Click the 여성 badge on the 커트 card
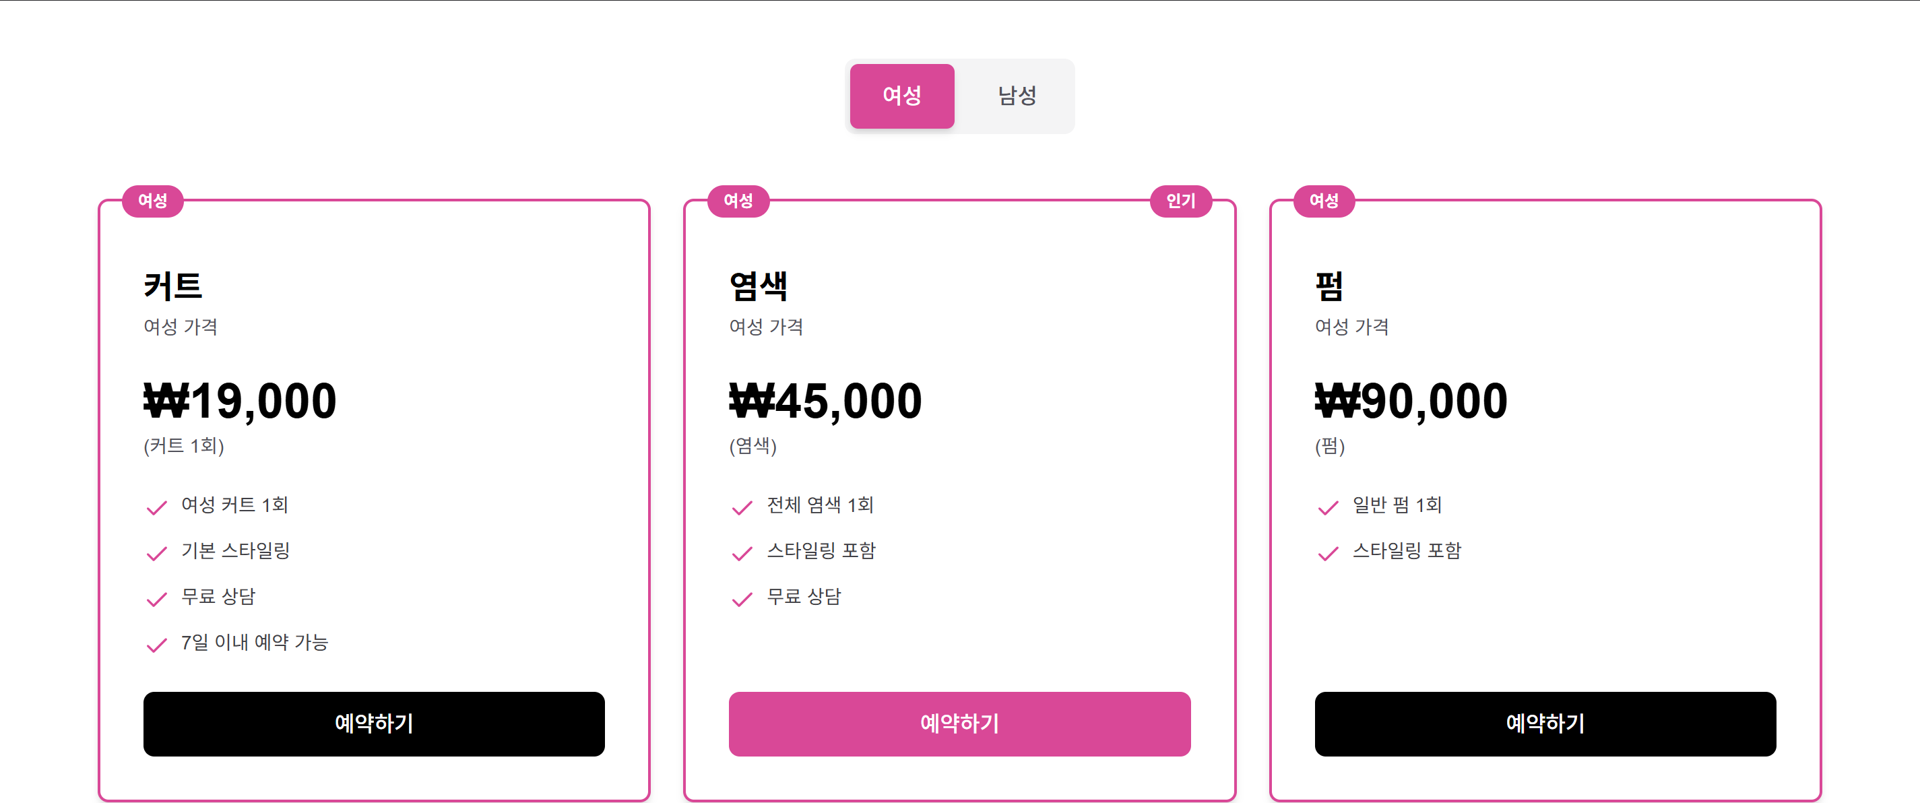Screen dimensions: 1920x803 153,201
